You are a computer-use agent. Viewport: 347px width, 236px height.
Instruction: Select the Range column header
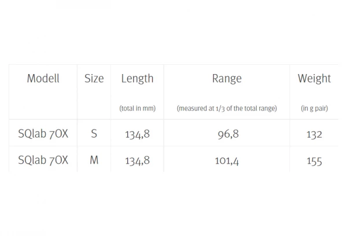coord(227,79)
